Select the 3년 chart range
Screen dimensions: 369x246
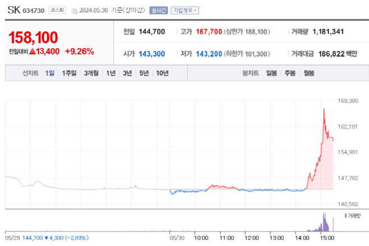127,73
